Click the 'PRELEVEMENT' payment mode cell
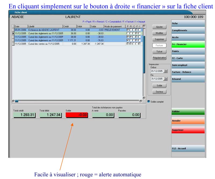 pos(115,30)
